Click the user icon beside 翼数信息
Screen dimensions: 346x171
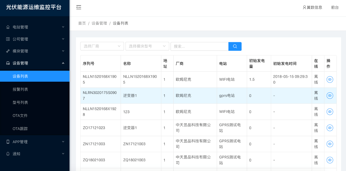(x=304, y=7)
